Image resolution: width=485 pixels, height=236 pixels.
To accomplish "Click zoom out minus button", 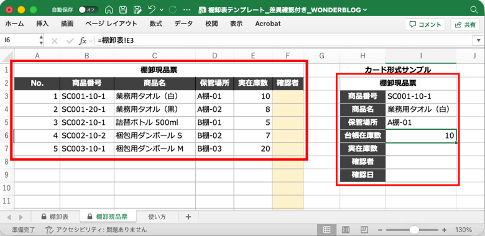I will [380, 230].
